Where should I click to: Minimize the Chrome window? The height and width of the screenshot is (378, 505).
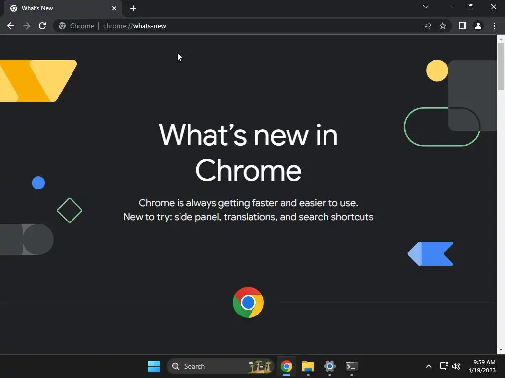point(448,7)
